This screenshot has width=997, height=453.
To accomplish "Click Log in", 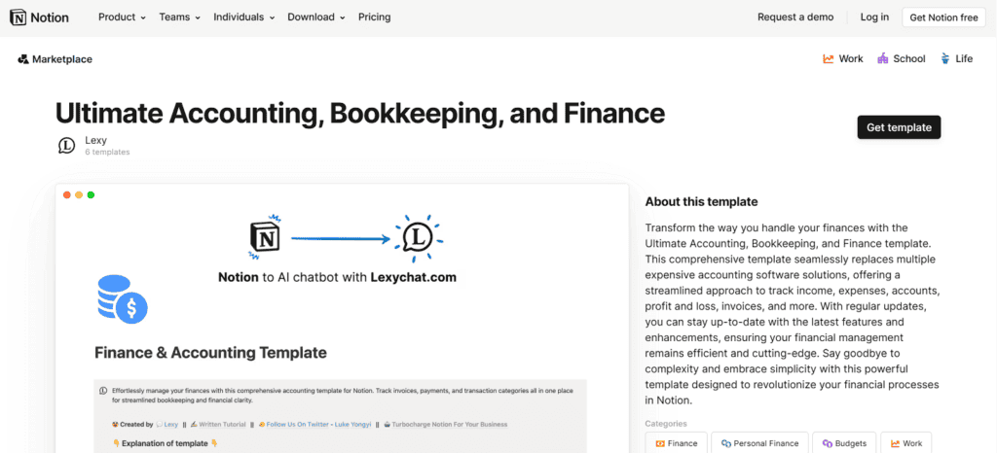I will pos(875,17).
